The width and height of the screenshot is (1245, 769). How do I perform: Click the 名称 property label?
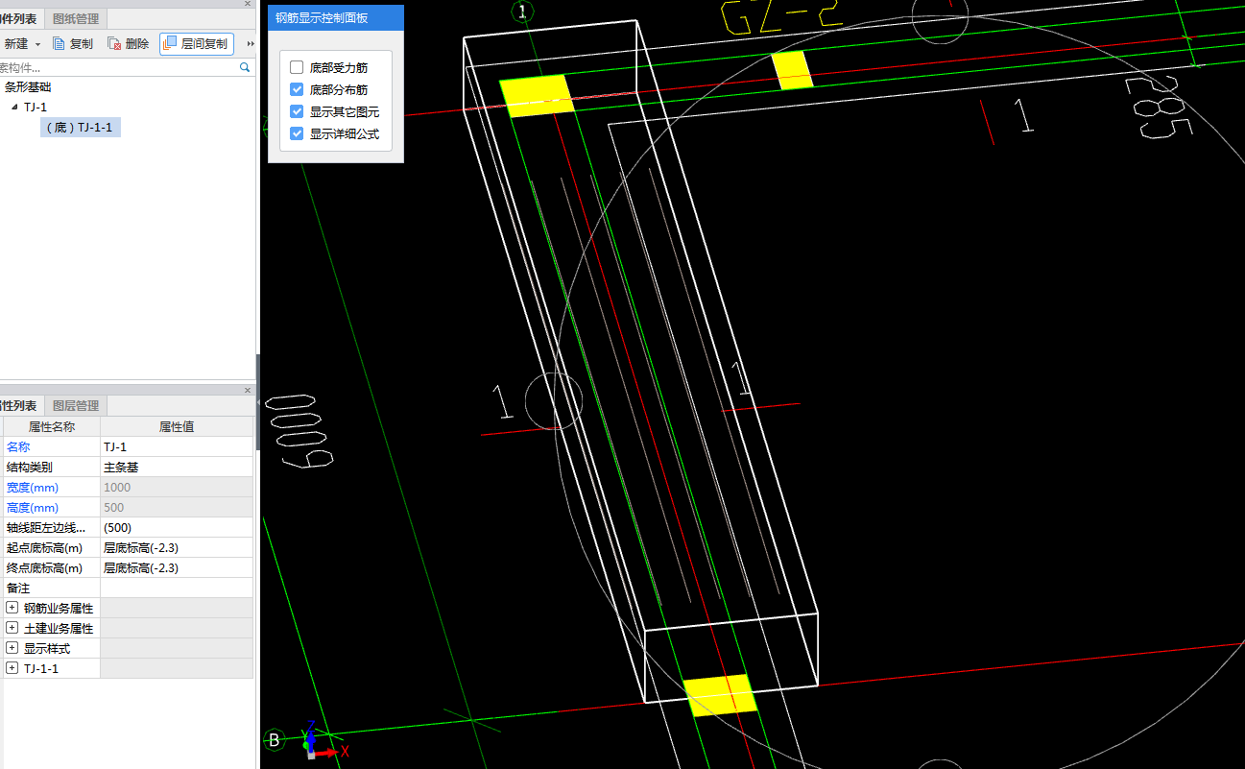pos(18,446)
